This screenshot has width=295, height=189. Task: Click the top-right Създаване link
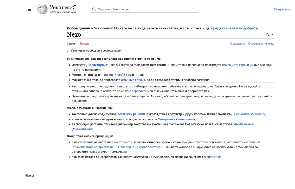[x=282, y=9]
